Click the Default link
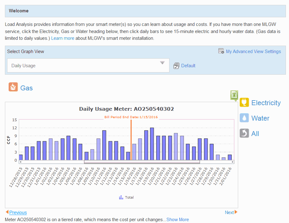The image size is (289, 223). click(x=188, y=66)
